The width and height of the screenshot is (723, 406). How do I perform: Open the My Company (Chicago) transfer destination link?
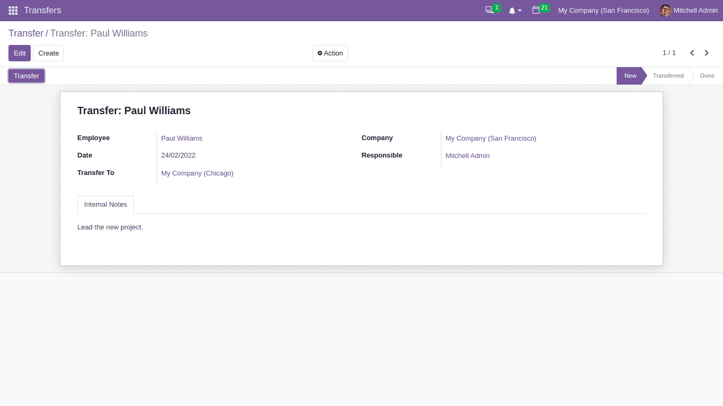pyautogui.click(x=197, y=173)
